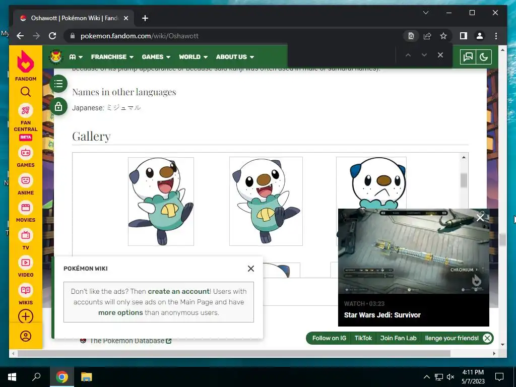
Task: Close the Oshawott tab
Action: (x=125, y=18)
